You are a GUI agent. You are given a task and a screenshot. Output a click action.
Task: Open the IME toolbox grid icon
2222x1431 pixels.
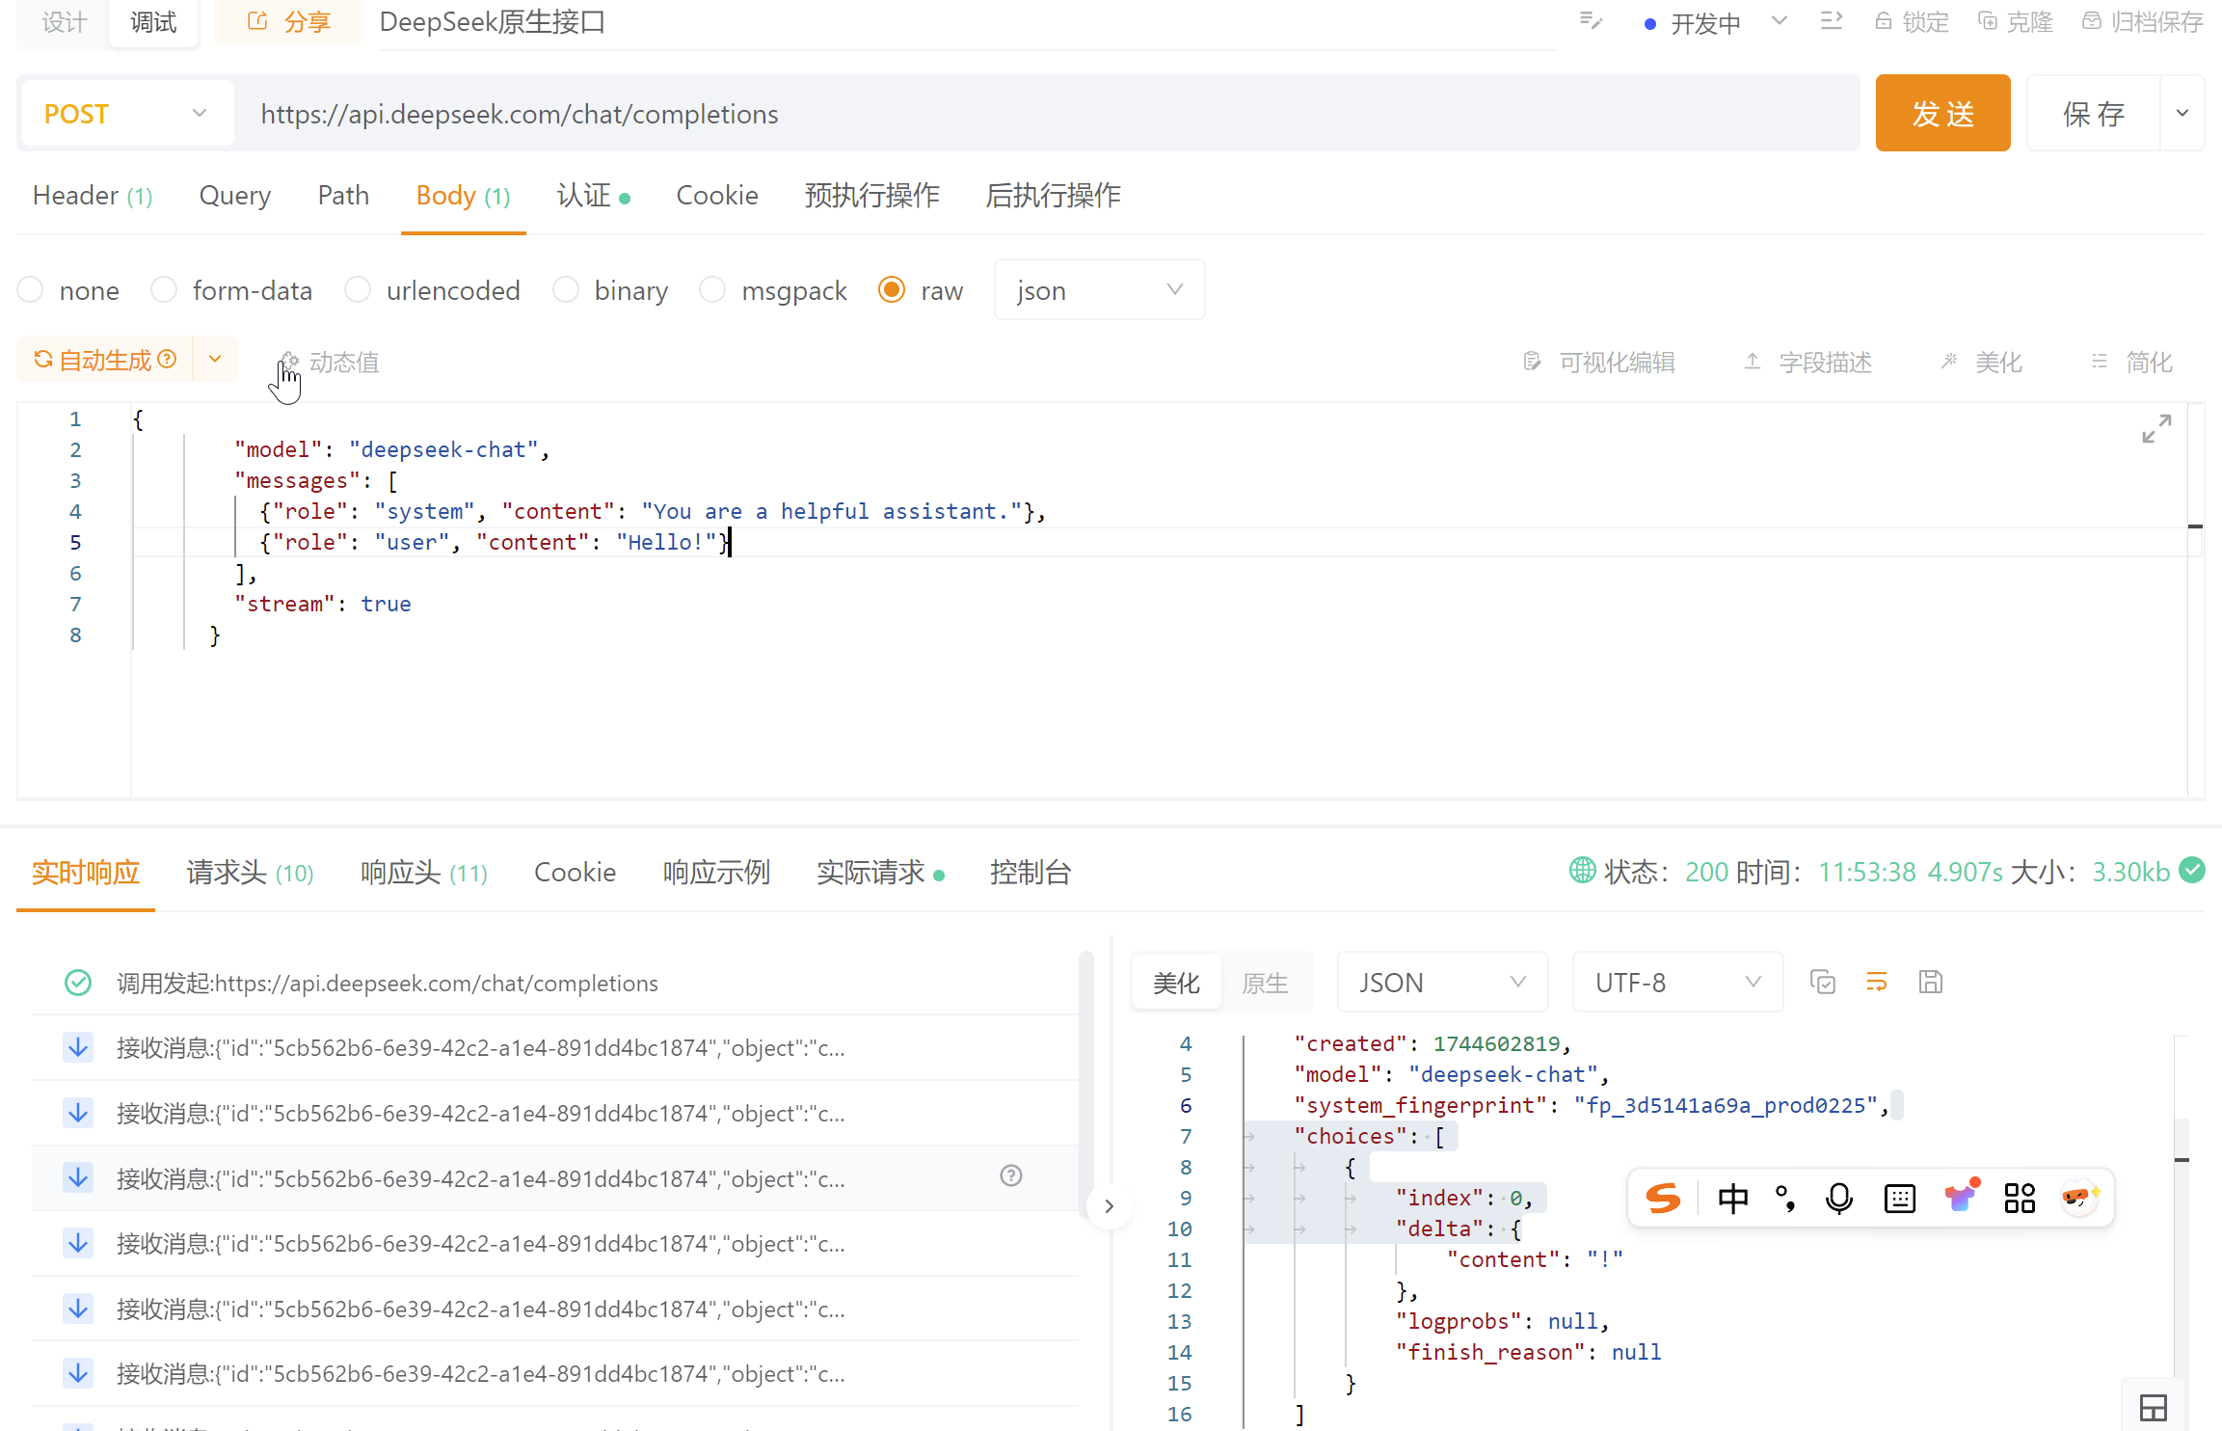coord(2020,1199)
